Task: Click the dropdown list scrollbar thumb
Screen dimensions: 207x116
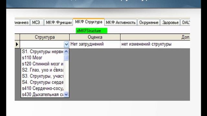Action: tap(66, 58)
